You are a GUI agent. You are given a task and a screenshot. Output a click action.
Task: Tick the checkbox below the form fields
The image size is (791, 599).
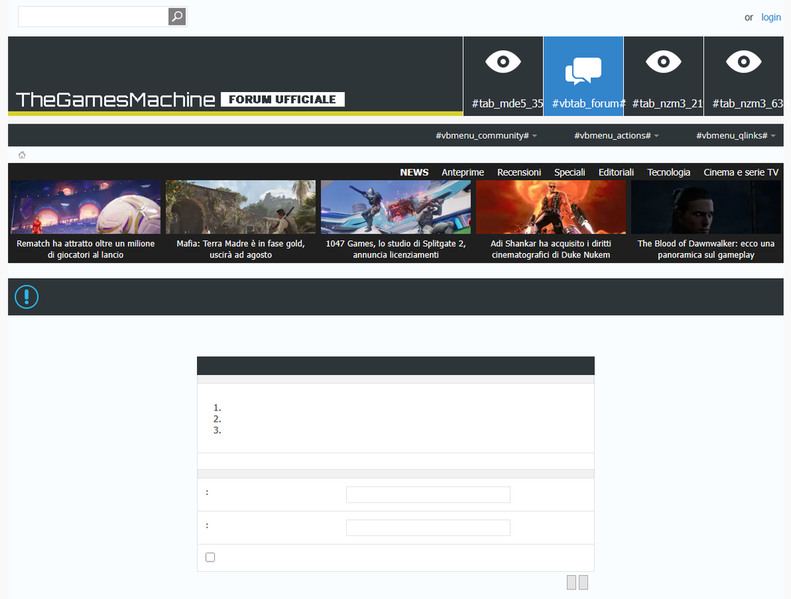pos(210,557)
